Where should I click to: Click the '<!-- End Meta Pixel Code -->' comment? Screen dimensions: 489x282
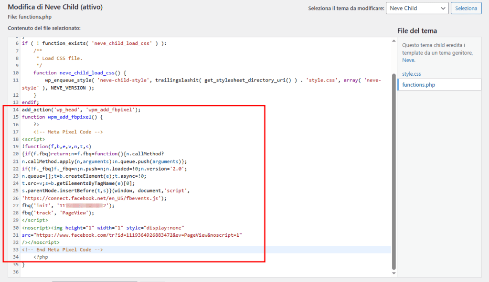pyautogui.click(x=63, y=250)
